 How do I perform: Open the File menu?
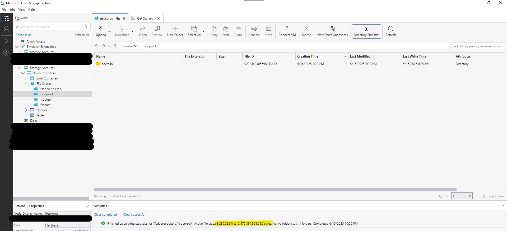pyautogui.click(x=4, y=10)
